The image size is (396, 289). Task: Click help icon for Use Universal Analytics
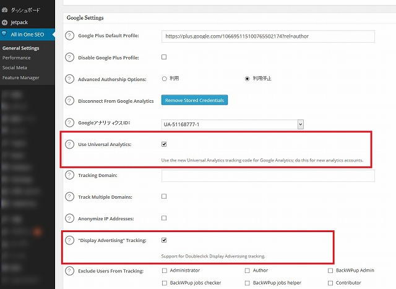pos(69,144)
